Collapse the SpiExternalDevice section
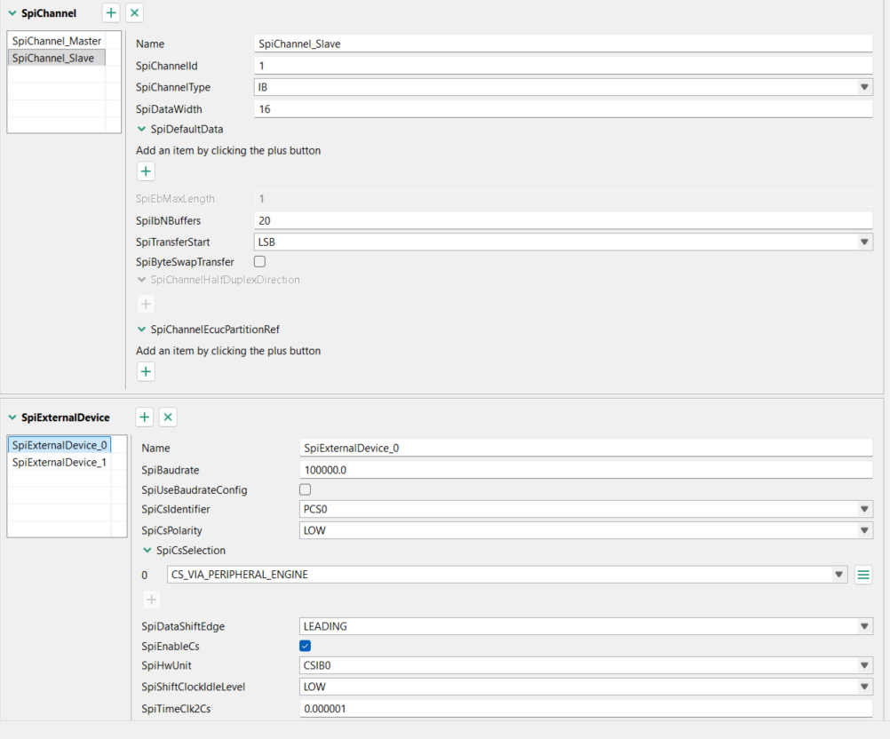Image resolution: width=890 pixels, height=739 pixels. tap(12, 417)
